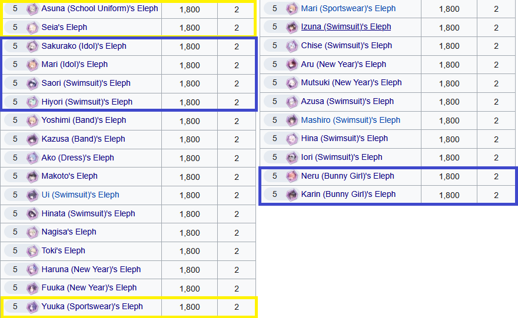This screenshot has width=518, height=318.
Task: Click Izuna (Swimsuit)'s Eleph icon
Action: [292, 27]
